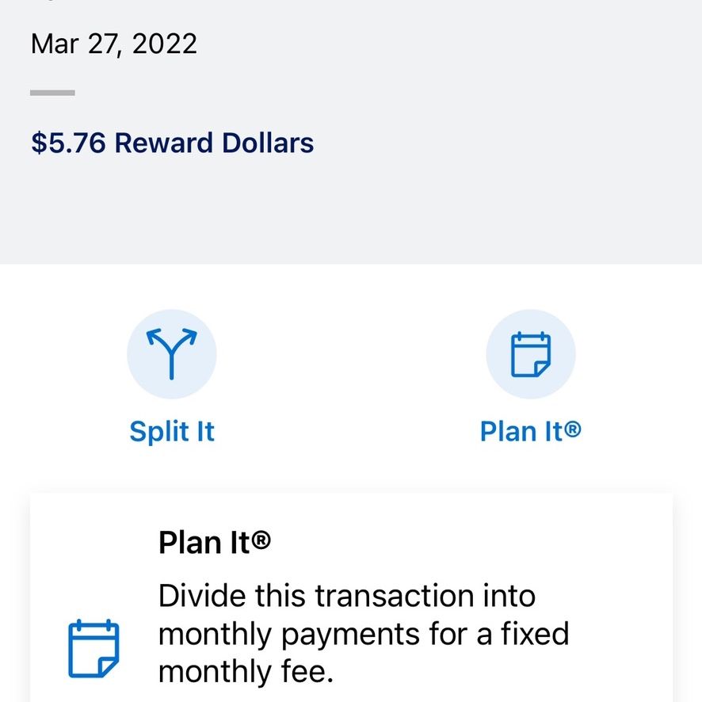Image resolution: width=702 pixels, height=702 pixels.
Task: Click the word 'Reward' in the rewards line
Action: click(x=163, y=143)
